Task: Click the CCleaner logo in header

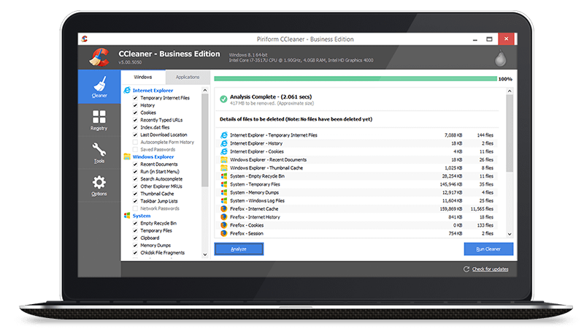Action: point(99,57)
